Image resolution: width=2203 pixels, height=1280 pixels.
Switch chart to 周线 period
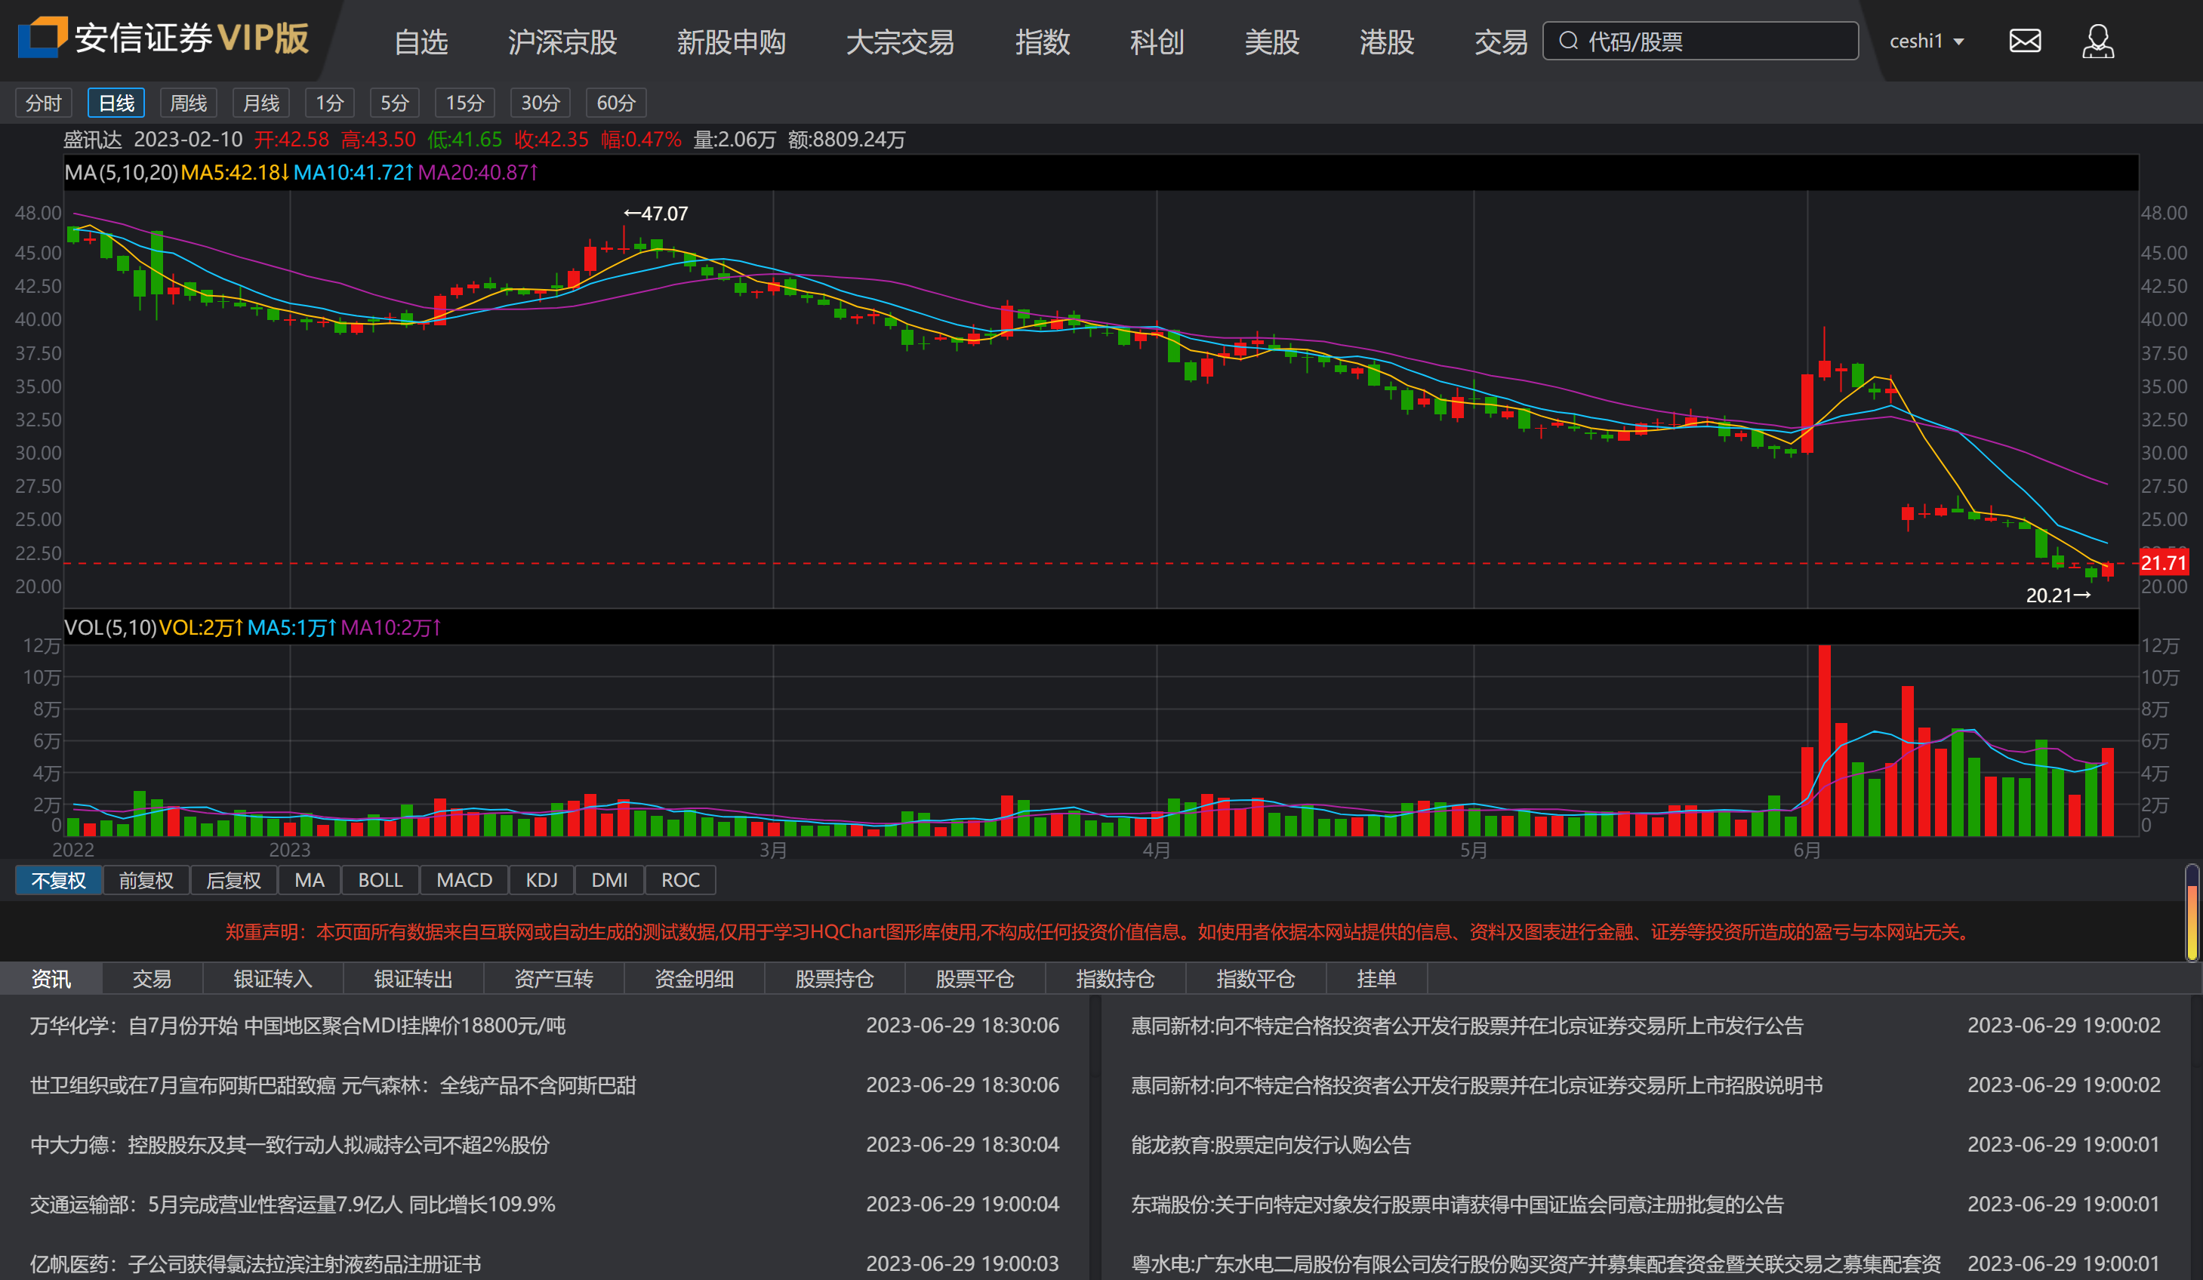click(x=188, y=103)
